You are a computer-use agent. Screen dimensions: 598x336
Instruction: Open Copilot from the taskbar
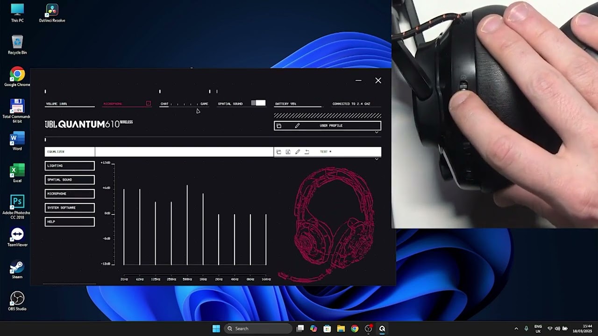pyautogui.click(x=313, y=329)
